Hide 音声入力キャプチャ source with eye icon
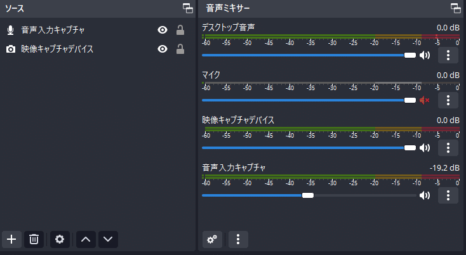This screenshot has height=255, width=466. click(163, 30)
